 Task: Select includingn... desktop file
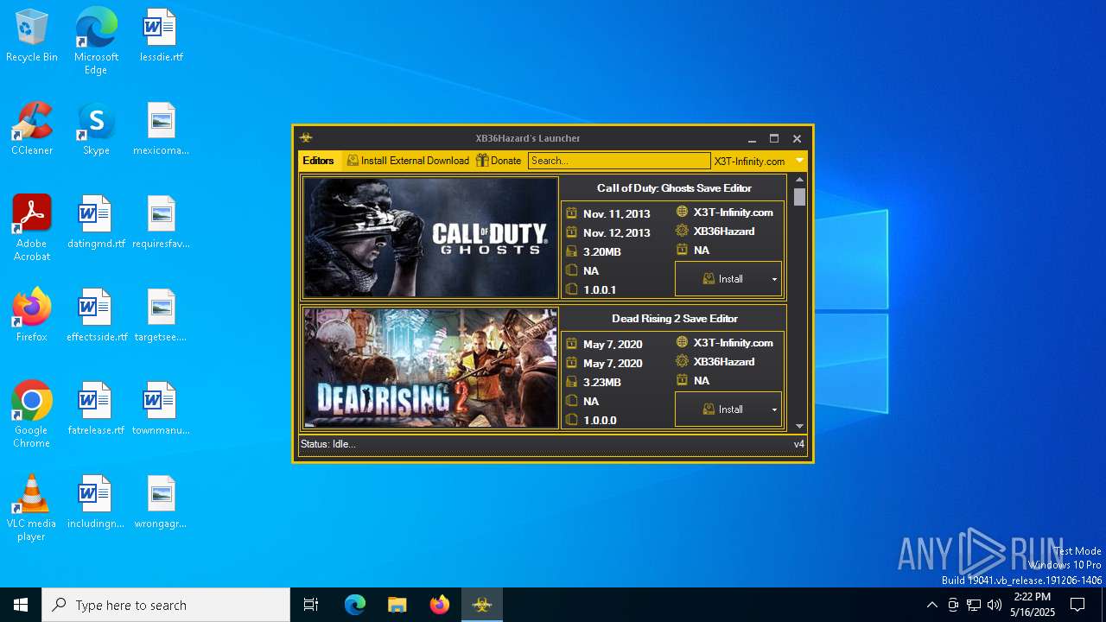pos(96,503)
